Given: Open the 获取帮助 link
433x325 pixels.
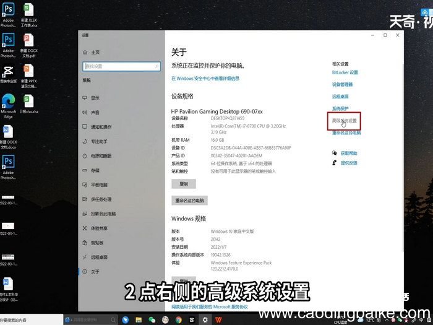Looking at the screenshot, I should pyautogui.click(x=349, y=153).
